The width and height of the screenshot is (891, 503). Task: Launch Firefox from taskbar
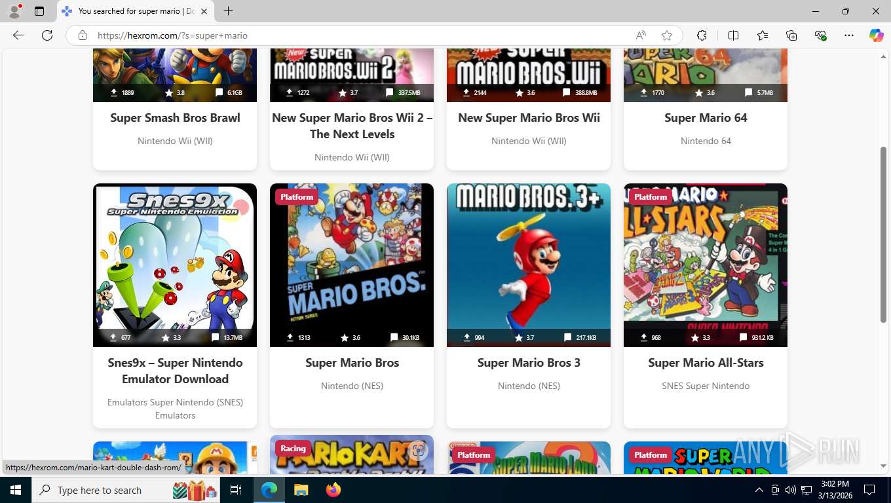pyautogui.click(x=333, y=490)
